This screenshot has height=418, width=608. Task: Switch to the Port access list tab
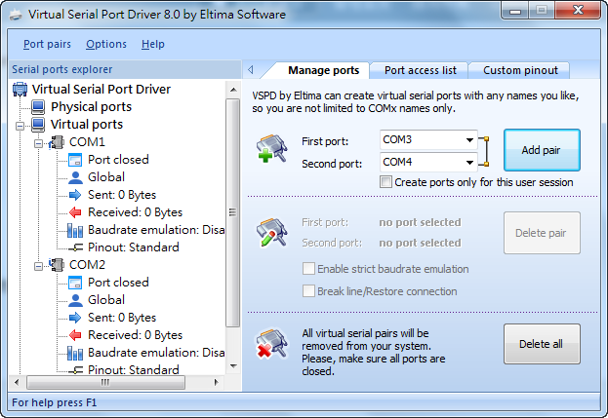point(420,70)
